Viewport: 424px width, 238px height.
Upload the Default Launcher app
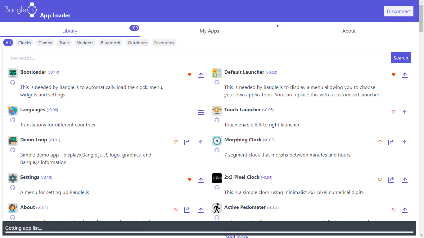tap(405, 75)
